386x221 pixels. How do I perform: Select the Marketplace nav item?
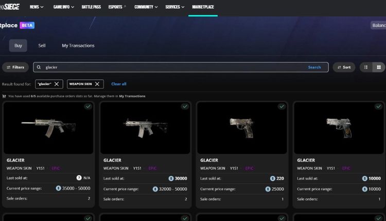(203, 7)
